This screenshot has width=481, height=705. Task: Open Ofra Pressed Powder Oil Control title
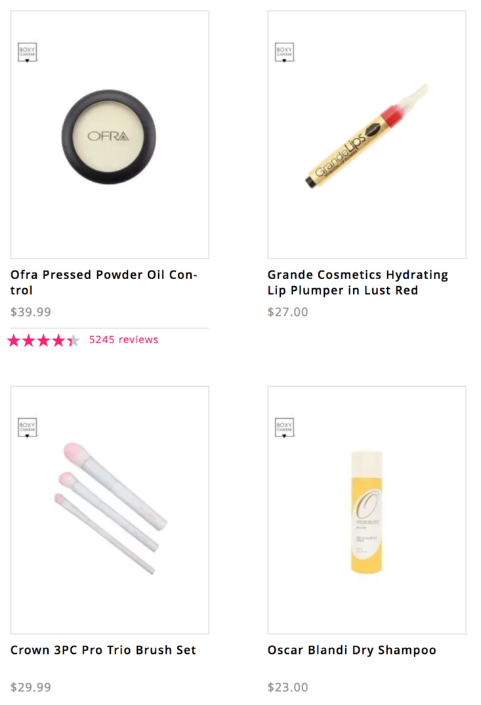point(104,282)
